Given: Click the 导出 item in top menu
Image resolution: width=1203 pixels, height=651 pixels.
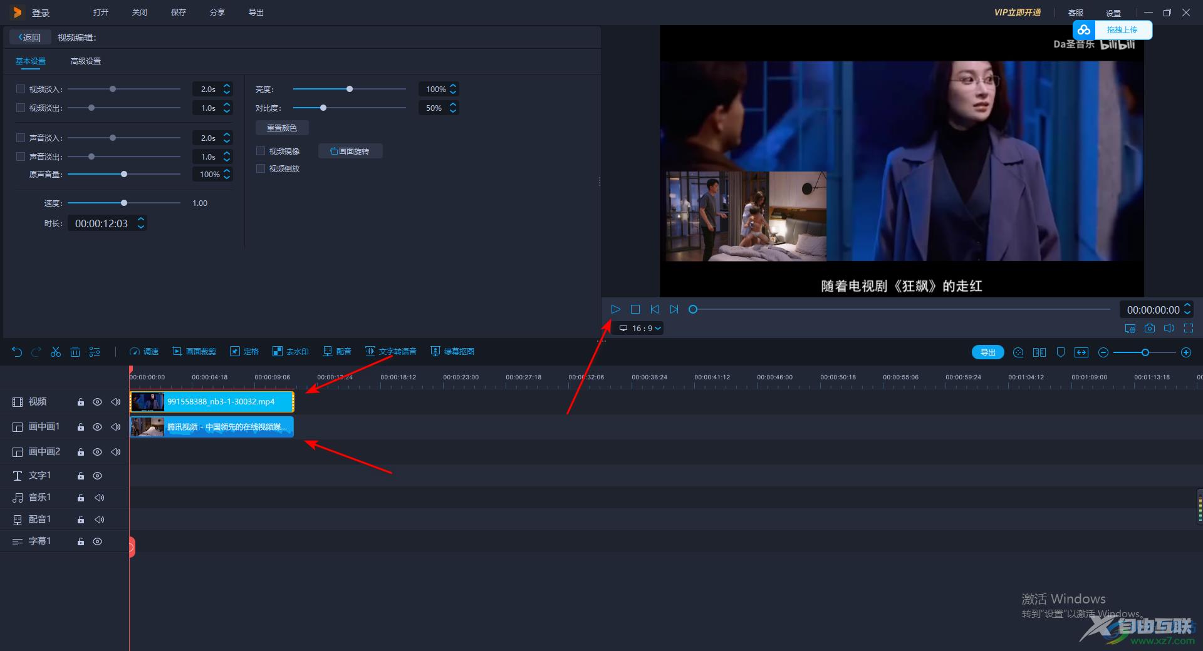Looking at the screenshot, I should coord(256,12).
